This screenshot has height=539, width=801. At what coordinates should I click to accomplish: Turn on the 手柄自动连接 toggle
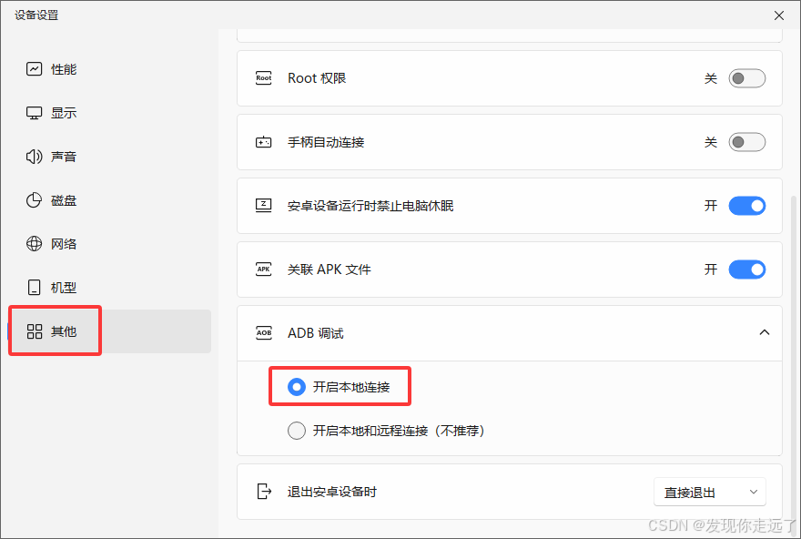click(x=747, y=142)
